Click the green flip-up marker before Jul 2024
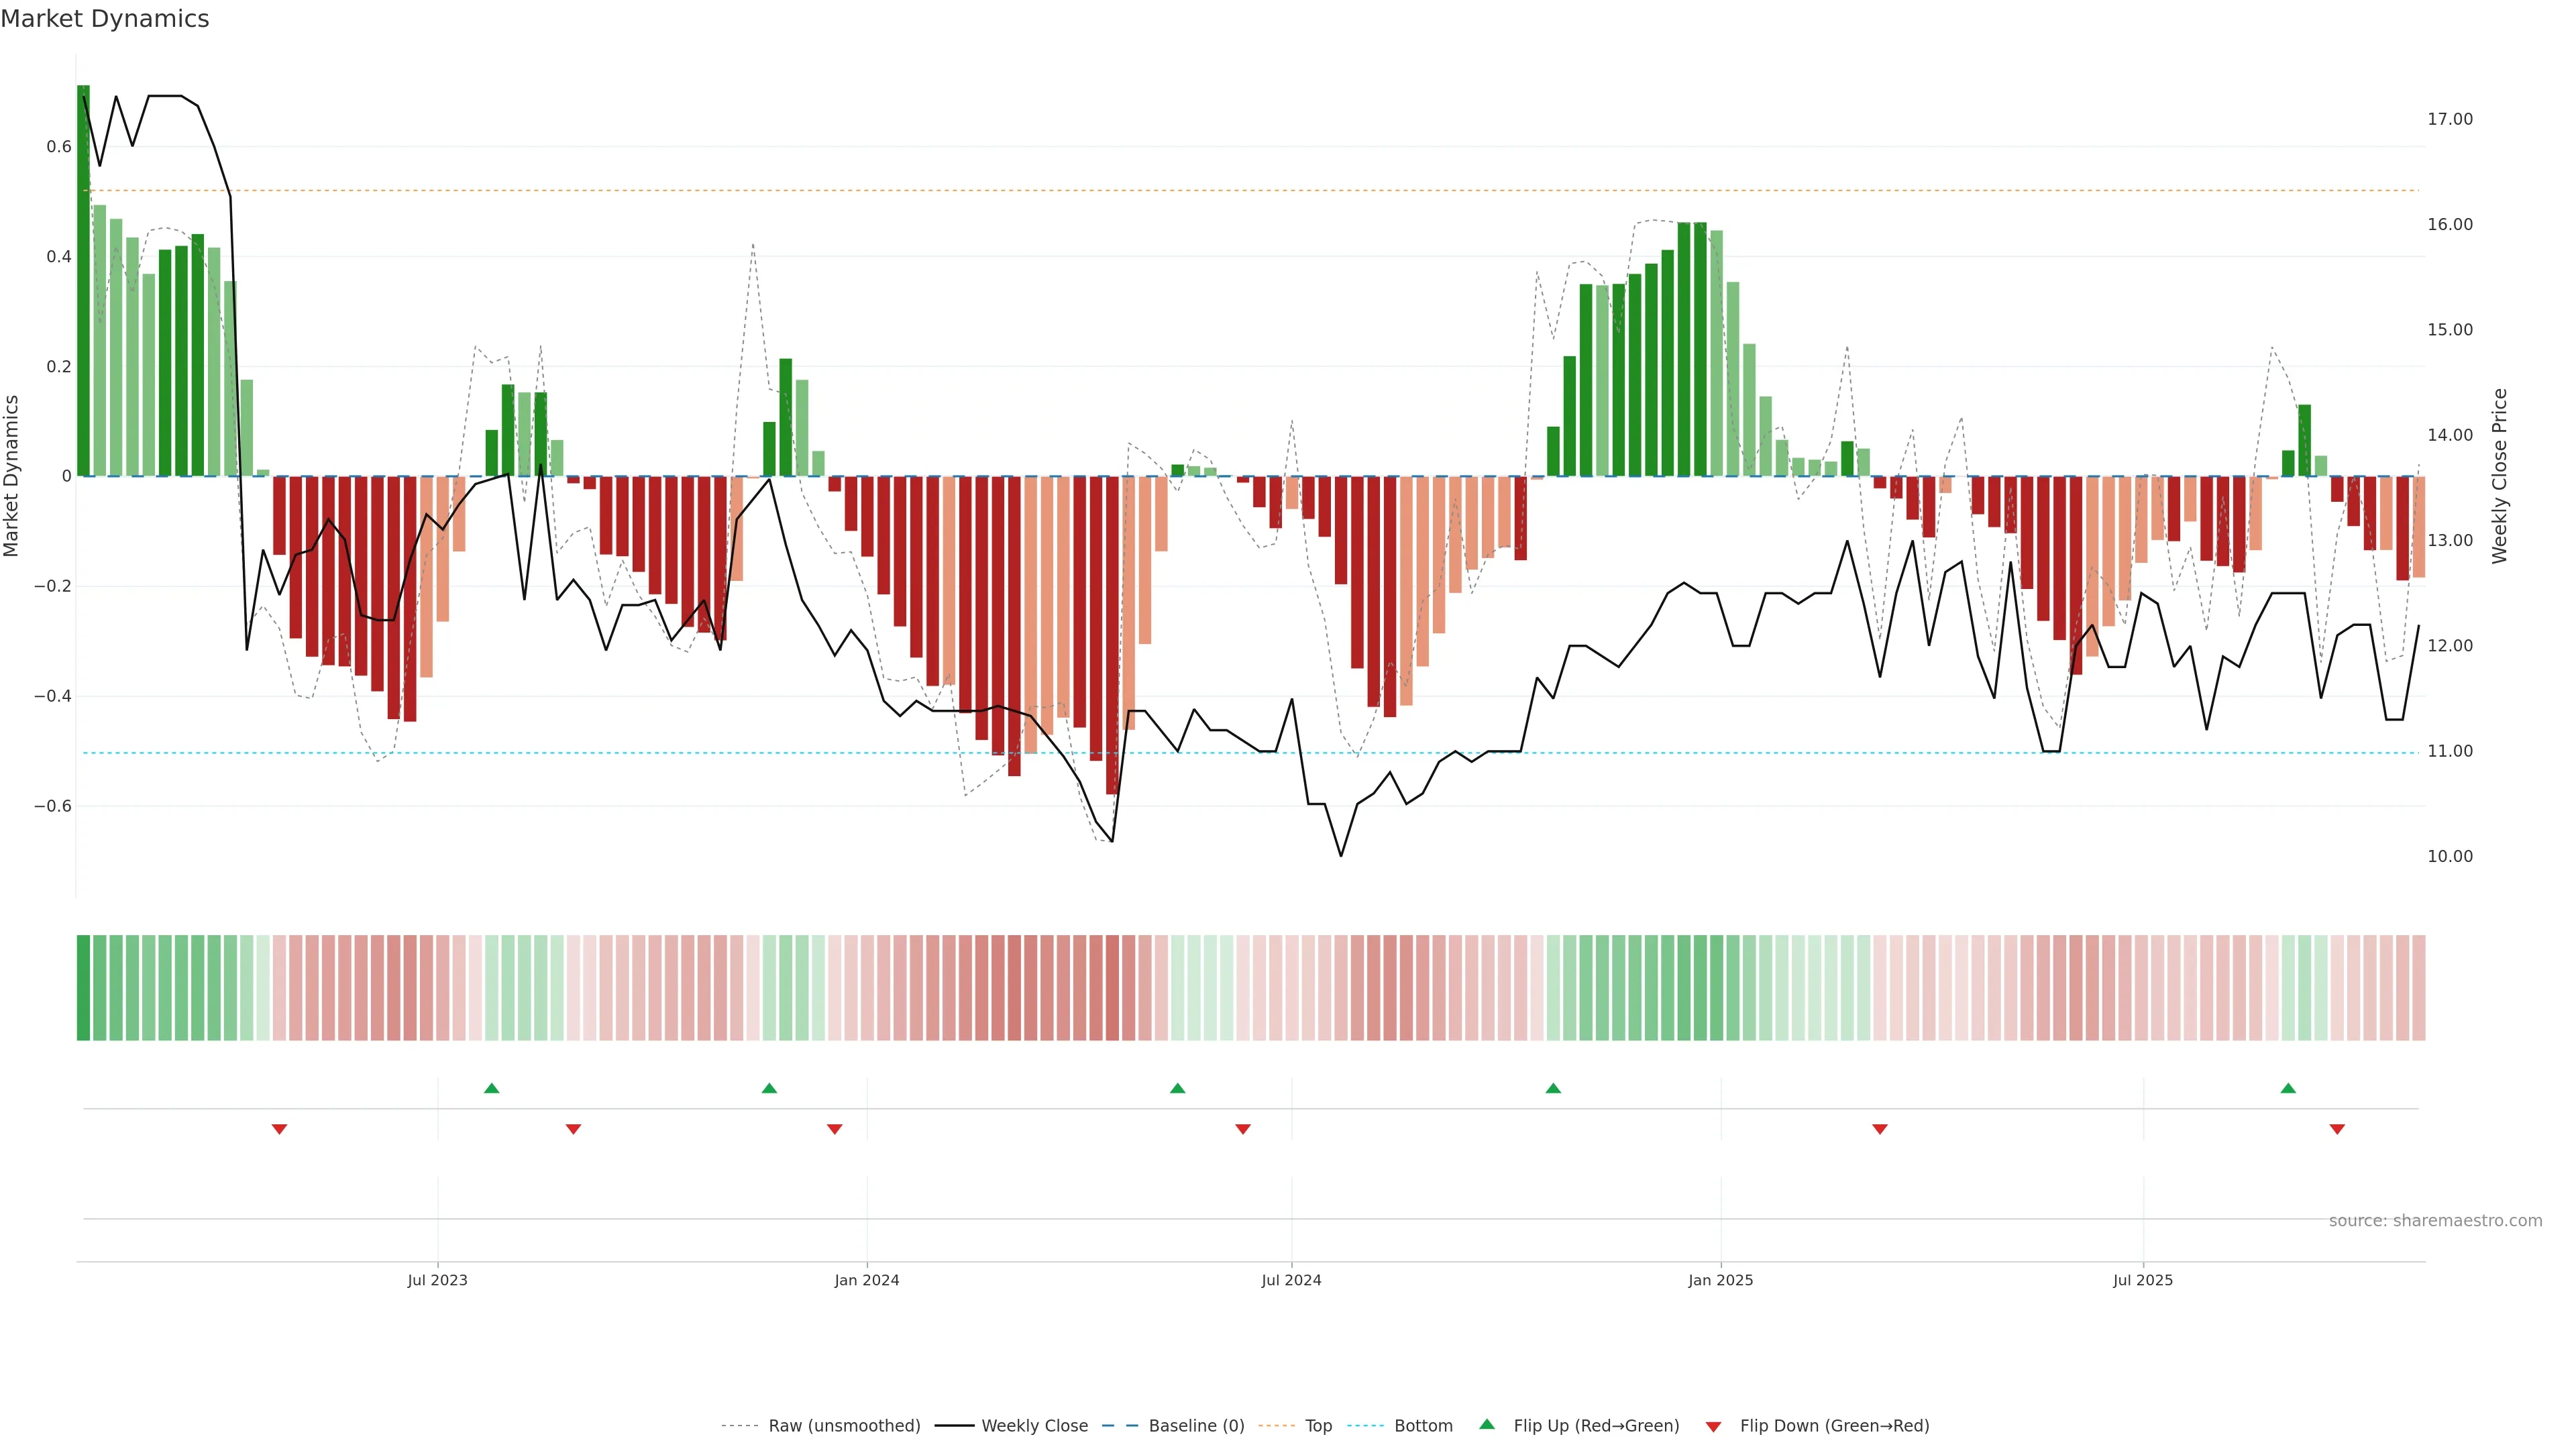This screenshot has height=1449, width=2576. pyautogui.click(x=1177, y=1088)
